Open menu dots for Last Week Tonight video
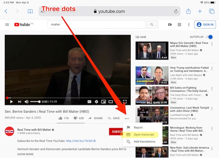Viewport: 219px width, 162px height. [x=212, y=109]
